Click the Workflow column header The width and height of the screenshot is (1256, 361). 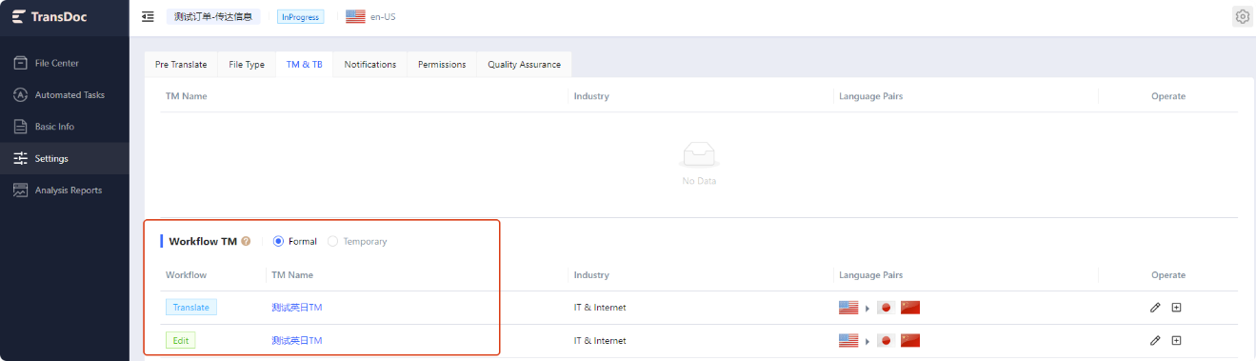(x=187, y=275)
